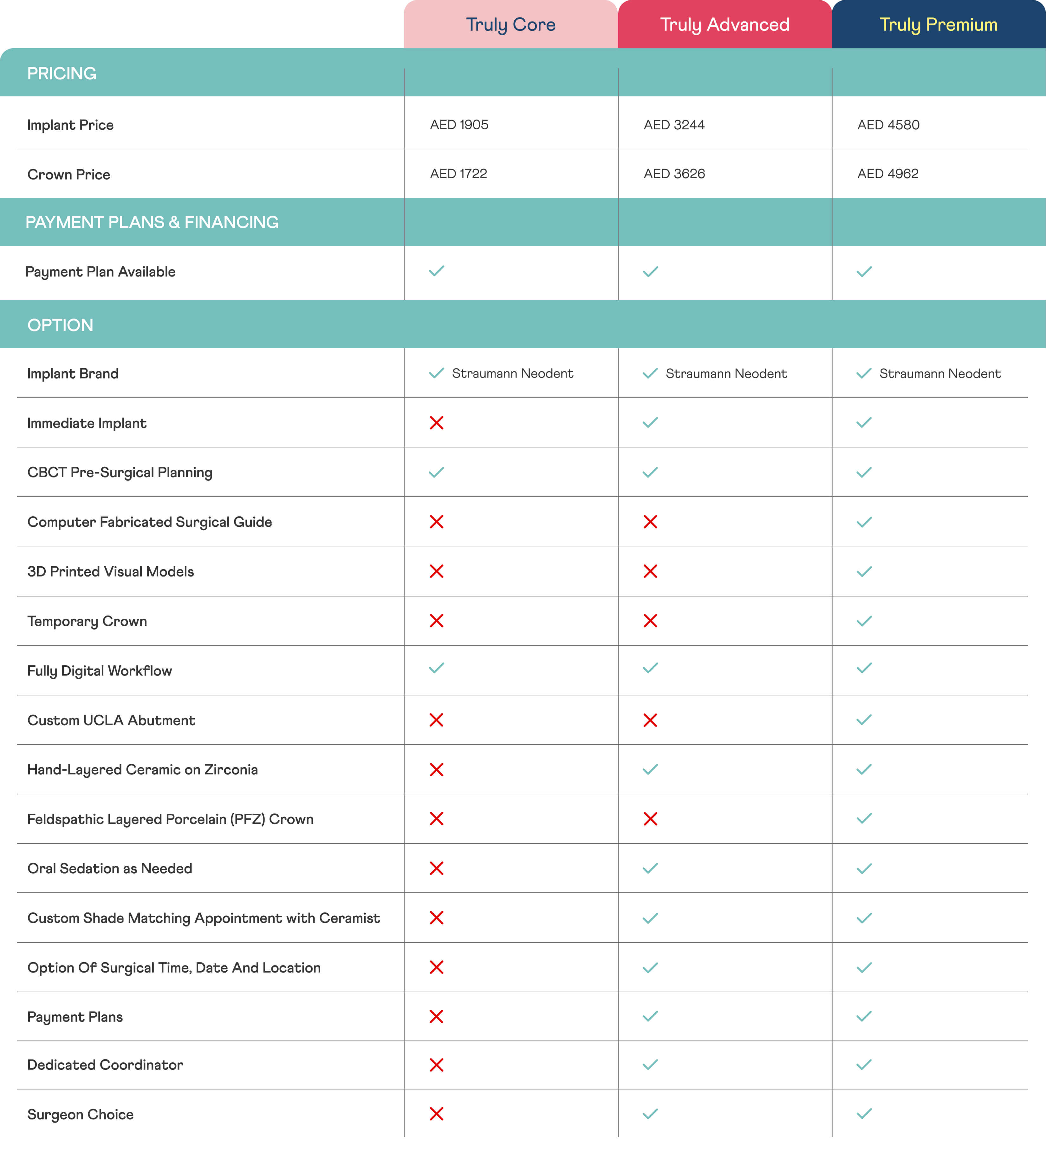
Task: Click the PAYMENT PLANS & FINANCING section header
Action: point(152,222)
